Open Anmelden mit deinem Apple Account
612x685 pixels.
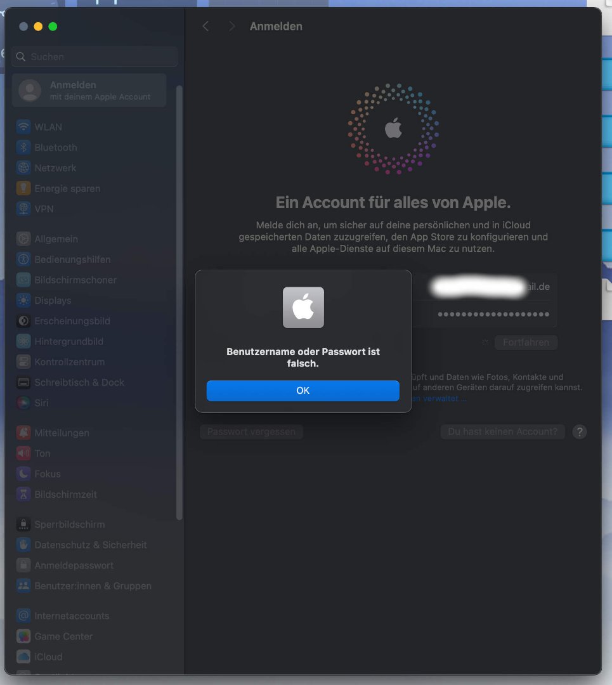click(89, 91)
